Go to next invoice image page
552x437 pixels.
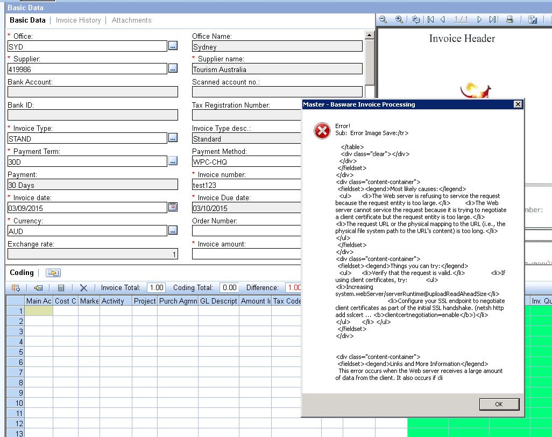click(479, 20)
